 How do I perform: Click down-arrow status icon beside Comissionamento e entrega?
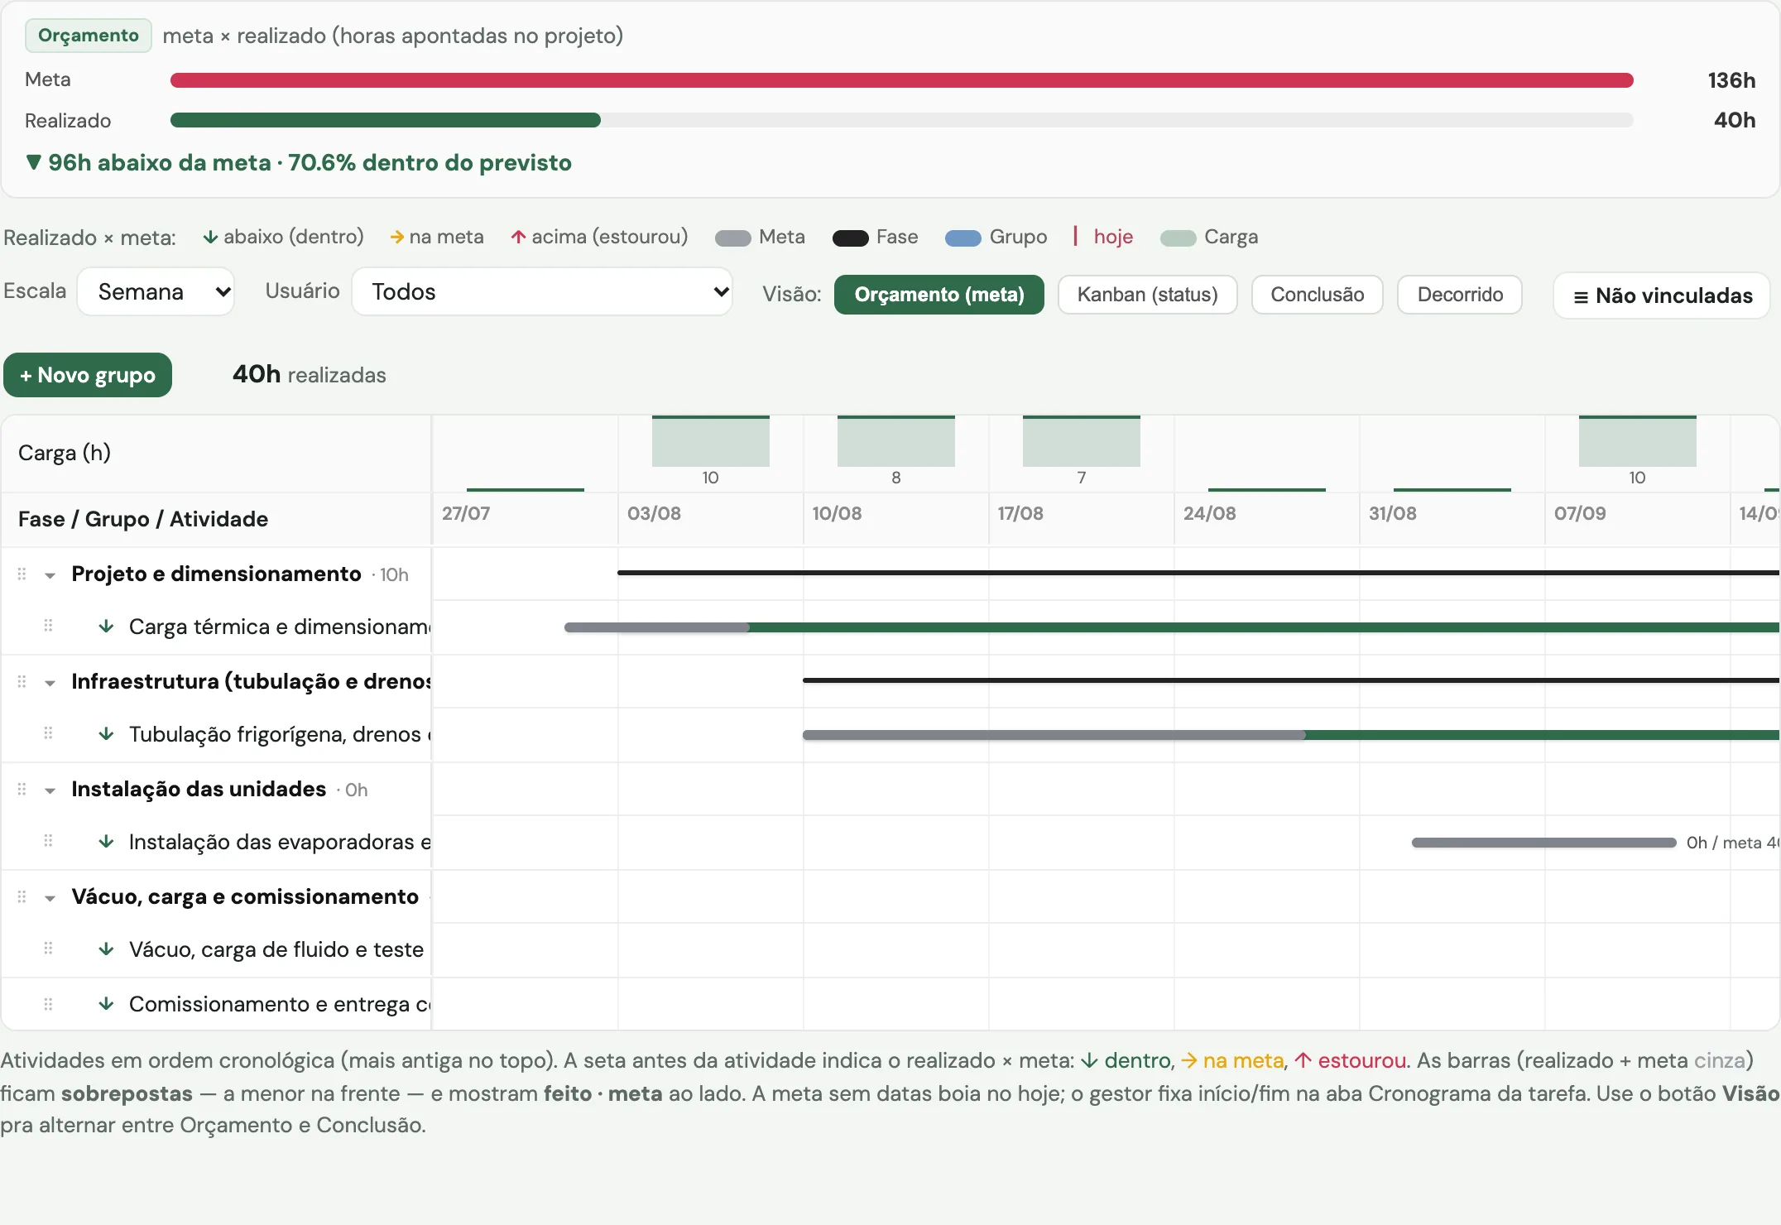click(106, 1003)
